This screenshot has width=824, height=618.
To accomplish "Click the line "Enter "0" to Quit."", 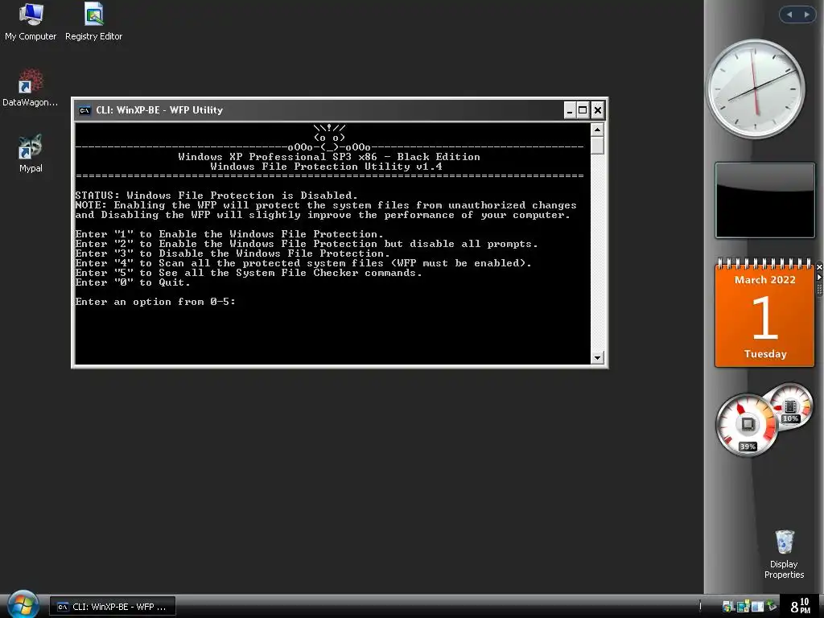I will pos(133,282).
